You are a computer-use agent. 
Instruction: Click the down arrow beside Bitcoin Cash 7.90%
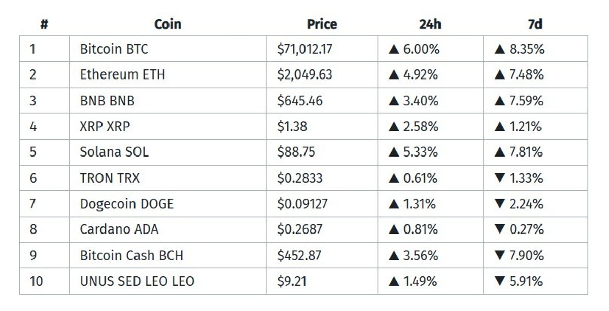[500, 255]
